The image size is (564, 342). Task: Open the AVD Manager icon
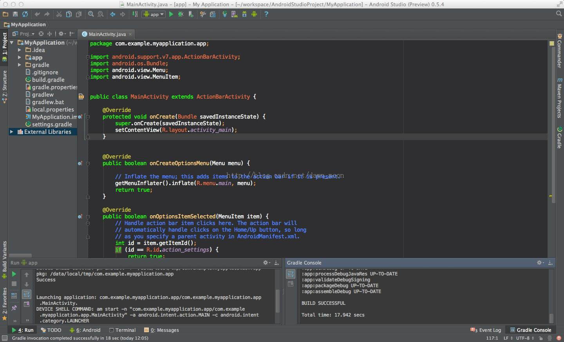tap(235, 14)
